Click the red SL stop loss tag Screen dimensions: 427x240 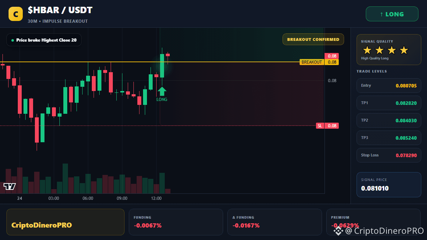pos(320,126)
